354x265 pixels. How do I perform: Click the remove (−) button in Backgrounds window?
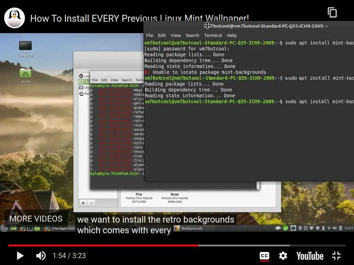tap(91, 203)
